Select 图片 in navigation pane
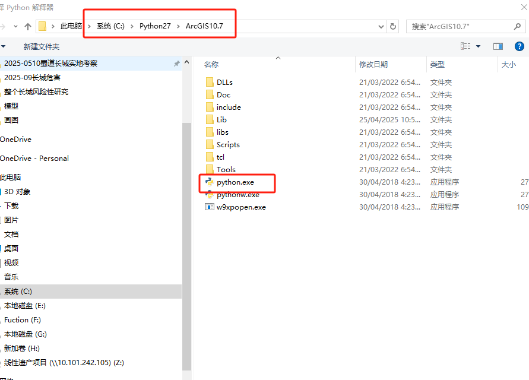This screenshot has height=380, width=529. [11, 220]
